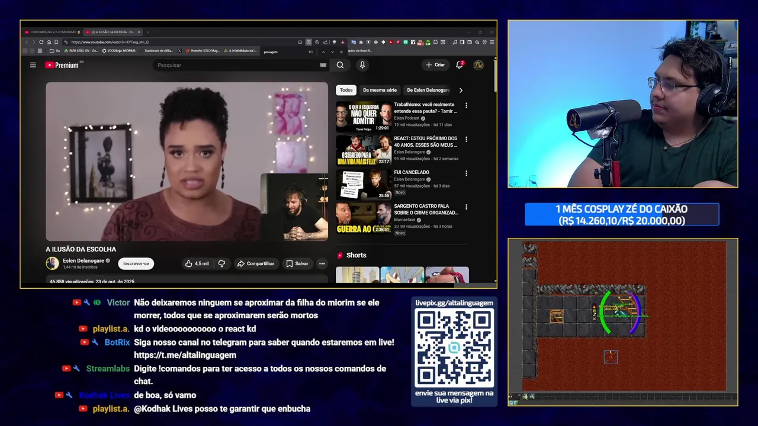Open SARGENTO CASTRO video thumbnail
The height and width of the screenshot is (426, 758).
[364, 218]
